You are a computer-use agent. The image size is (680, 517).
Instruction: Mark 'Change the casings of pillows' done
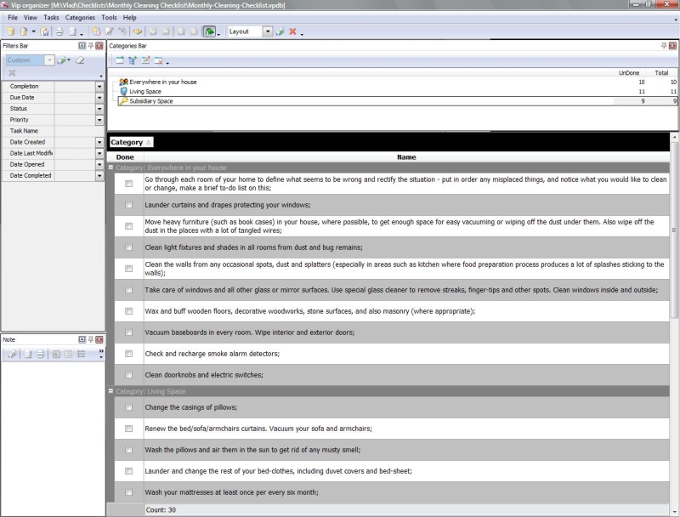click(128, 407)
